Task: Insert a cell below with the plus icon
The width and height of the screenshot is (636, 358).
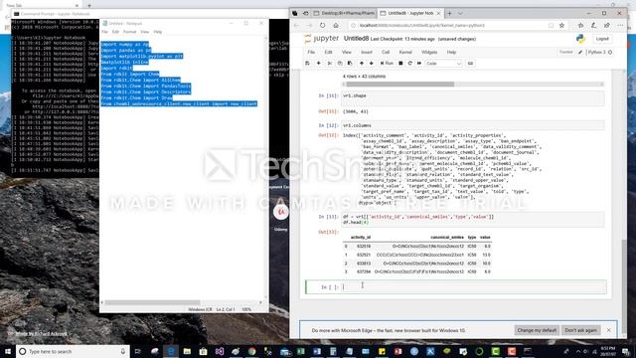Action: click(318, 64)
